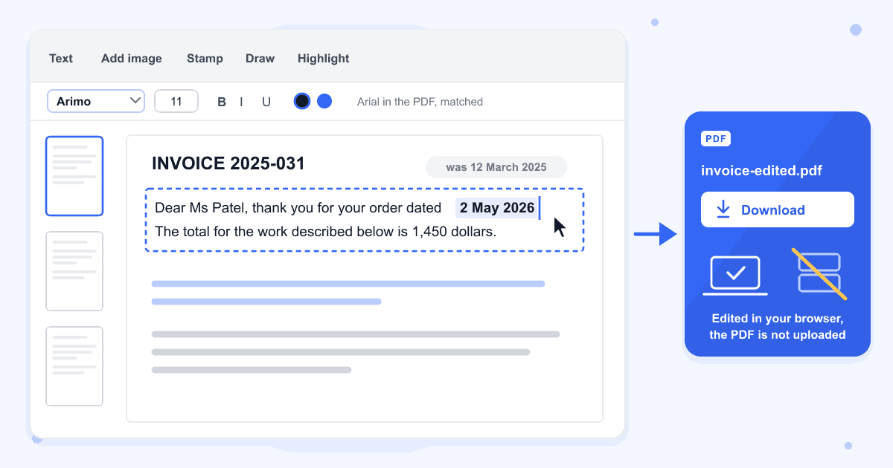Choose the Stamp tool

(x=205, y=59)
